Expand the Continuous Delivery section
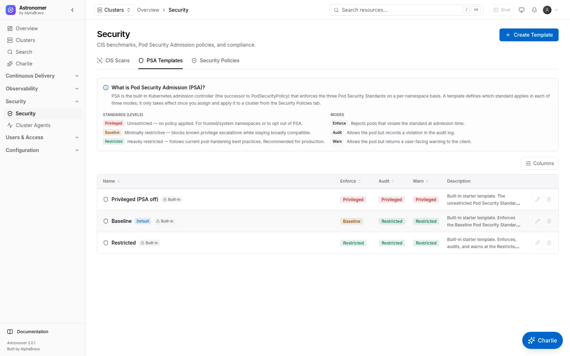570x356 pixels. pos(42,76)
